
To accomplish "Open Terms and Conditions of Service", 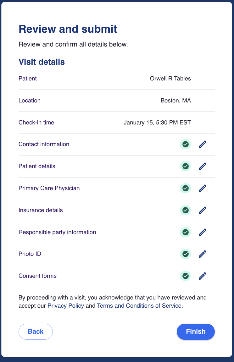I will (139, 305).
